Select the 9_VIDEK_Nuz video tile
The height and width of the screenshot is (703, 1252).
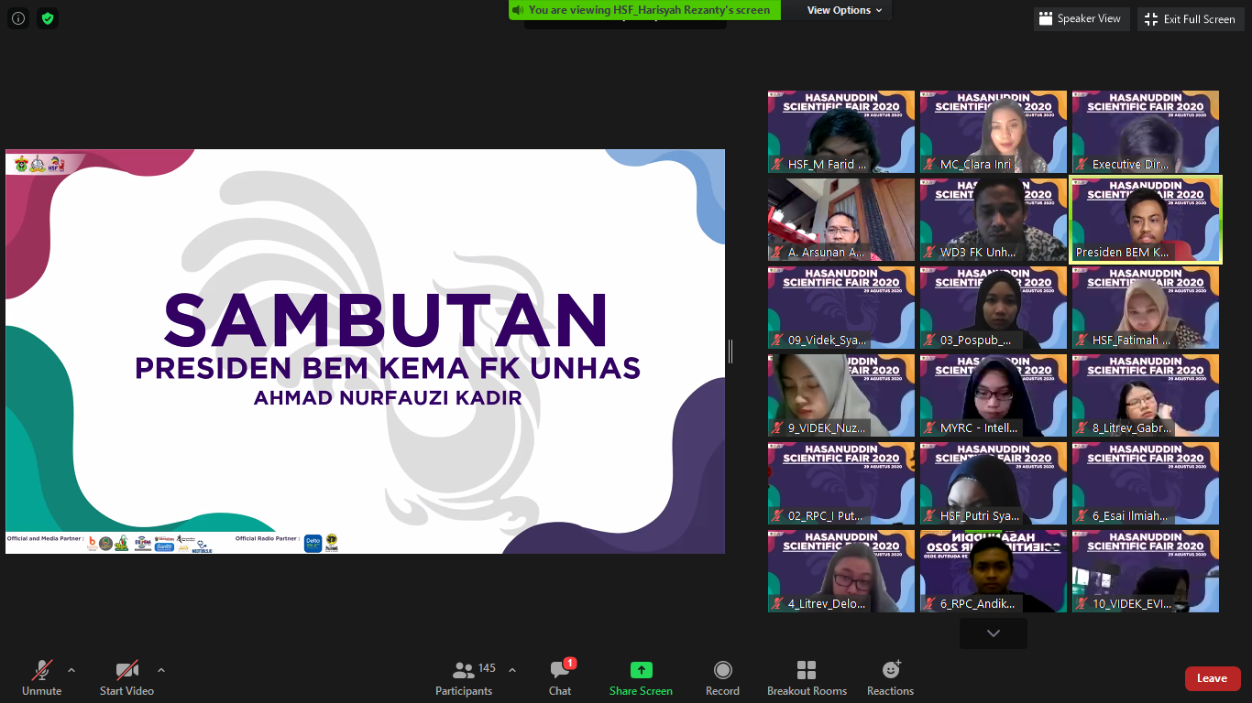(x=841, y=395)
